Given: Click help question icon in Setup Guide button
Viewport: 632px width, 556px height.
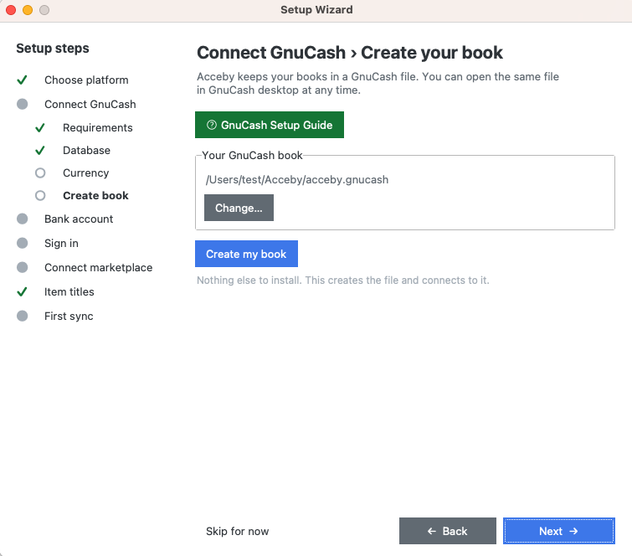Looking at the screenshot, I should click(212, 125).
